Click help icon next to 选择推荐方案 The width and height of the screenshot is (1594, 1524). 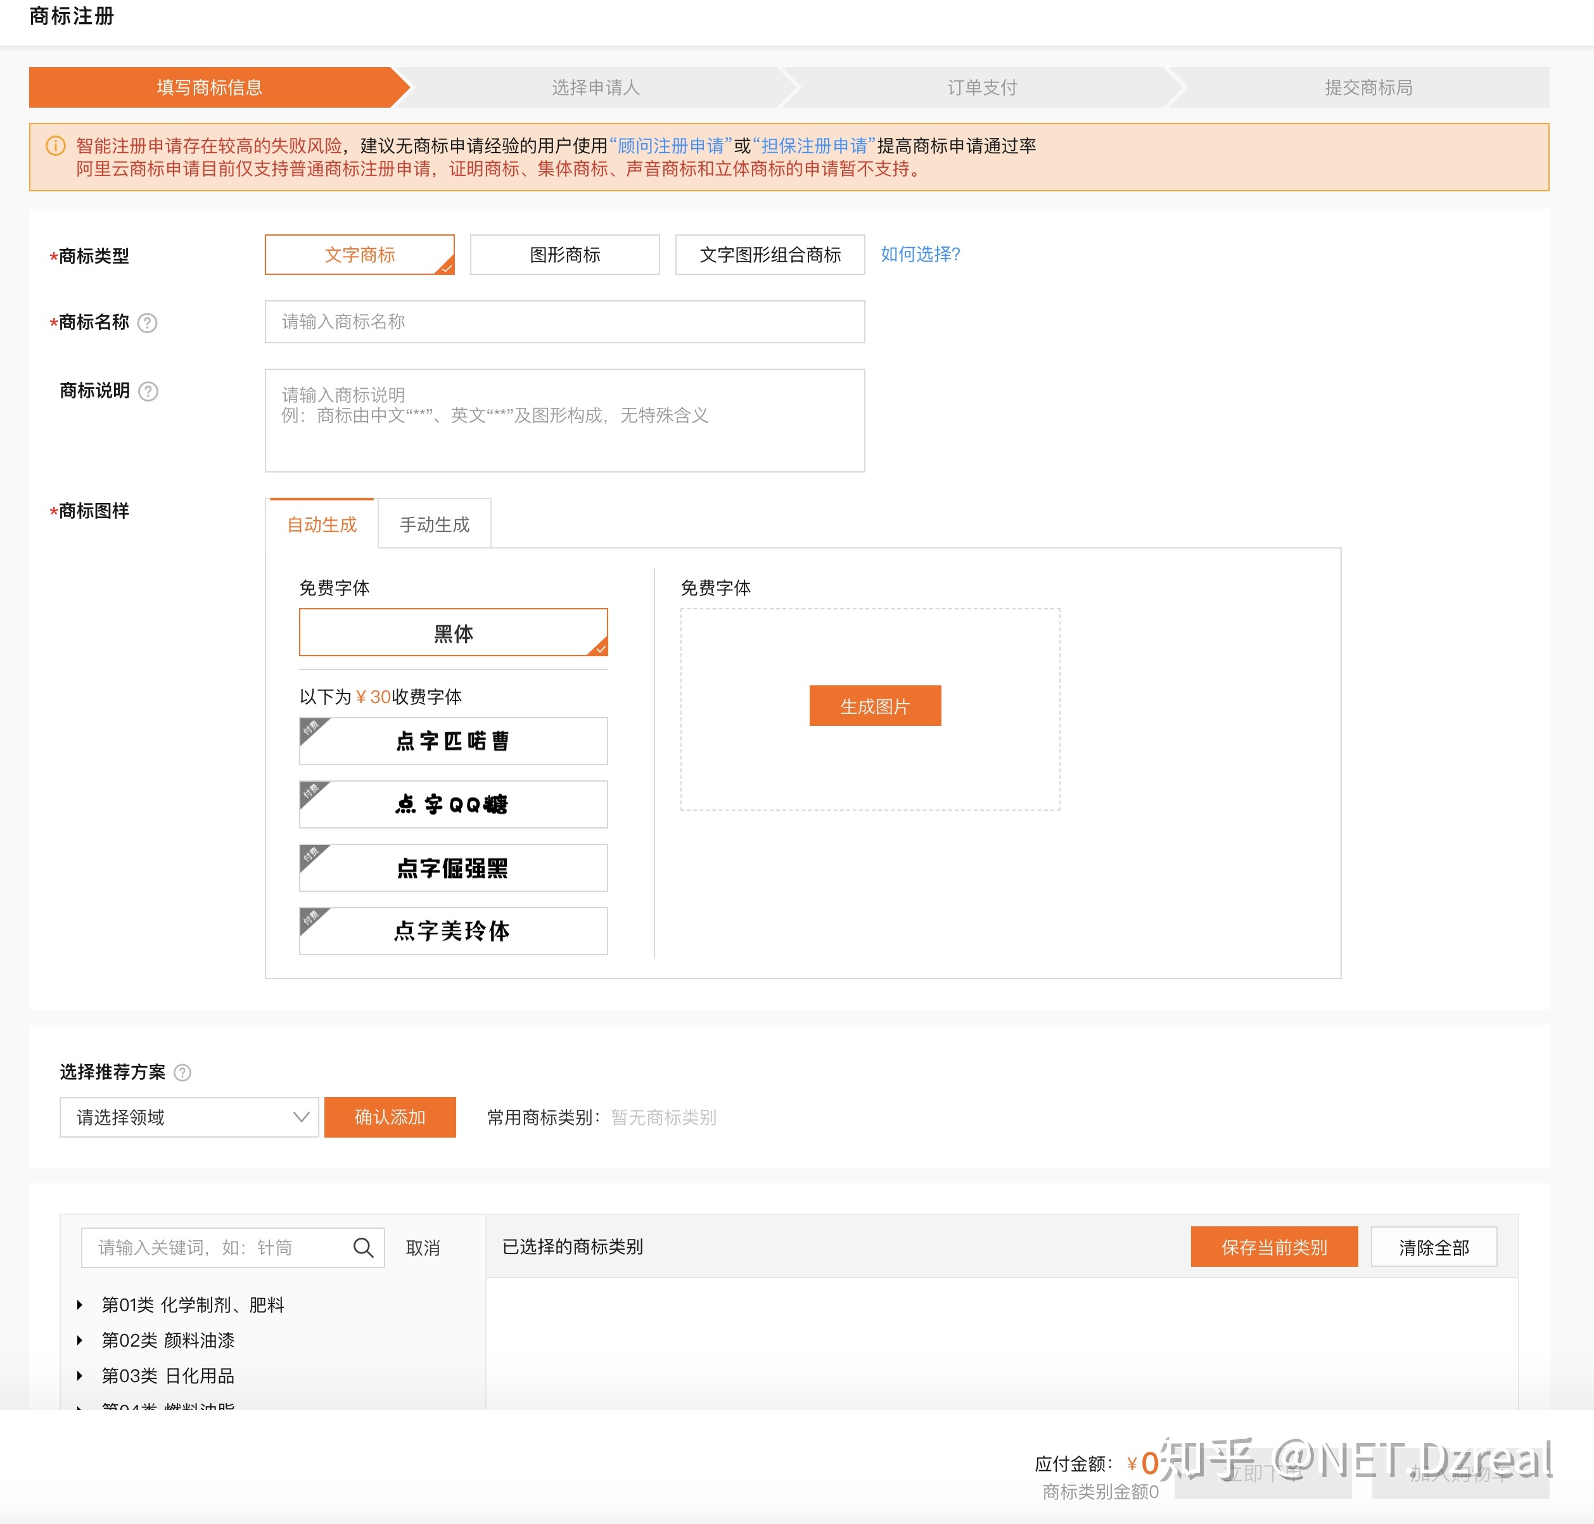(183, 1072)
